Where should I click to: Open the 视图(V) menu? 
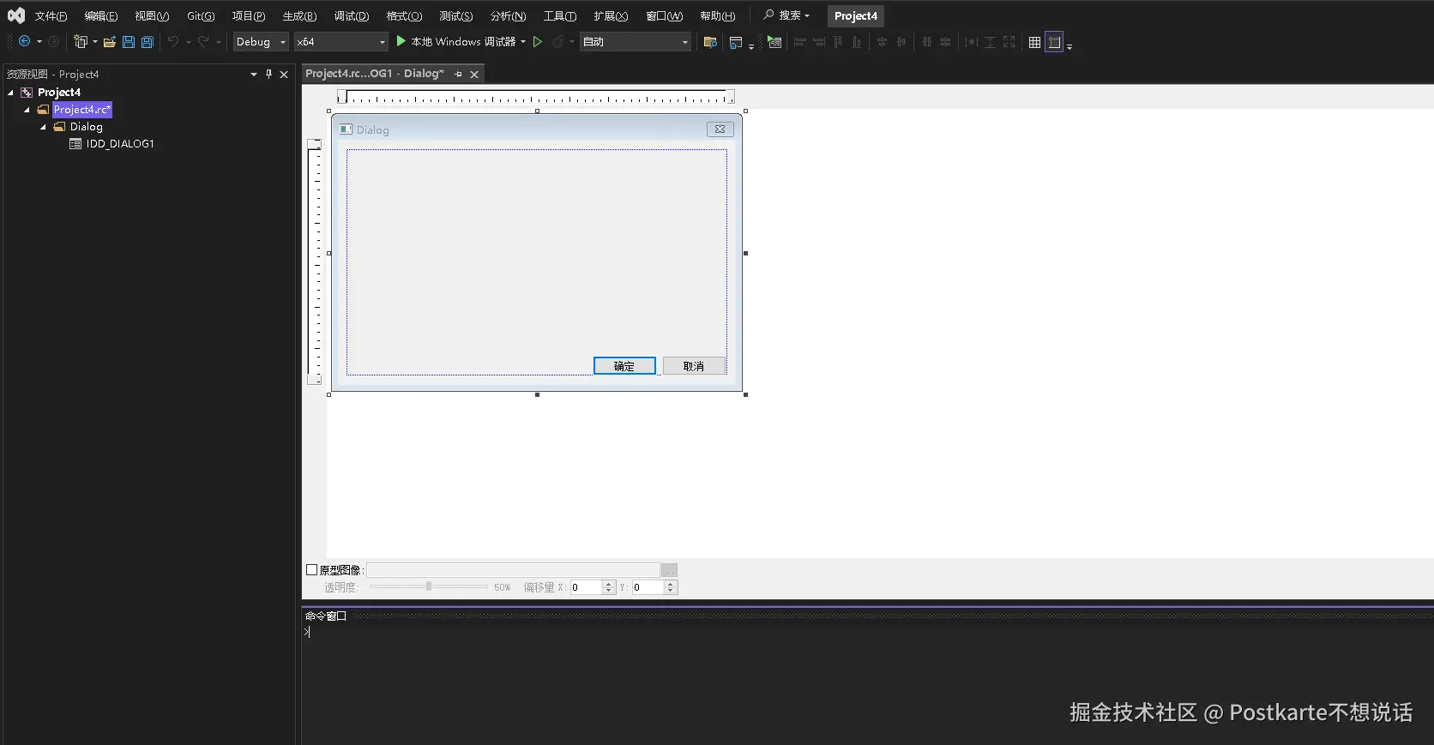point(152,16)
